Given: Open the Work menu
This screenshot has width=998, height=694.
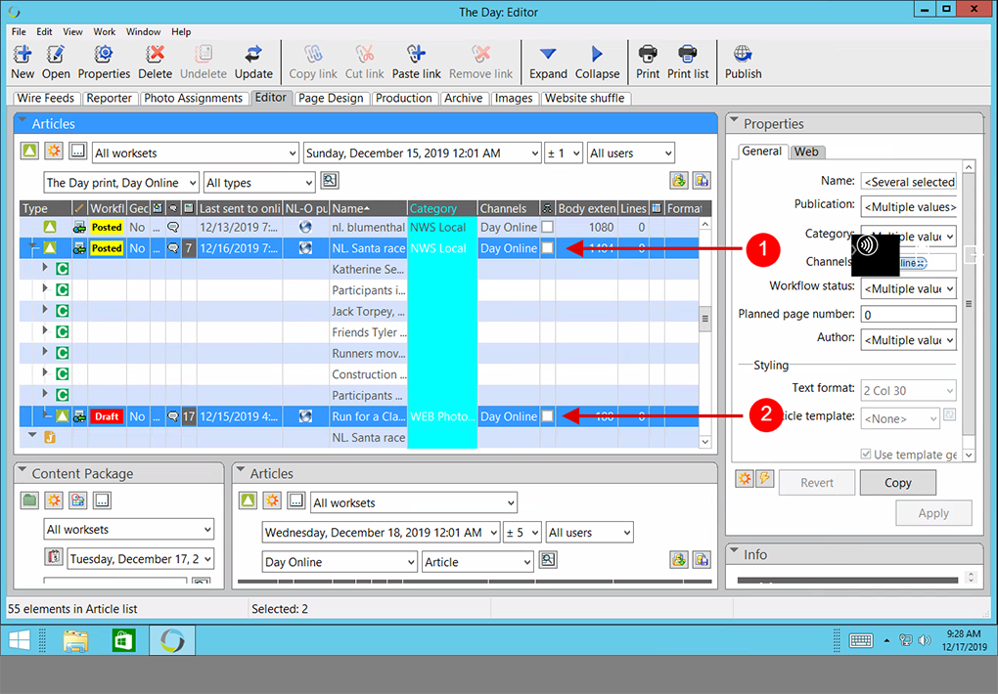Looking at the screenshot, I should click(105, 32).
